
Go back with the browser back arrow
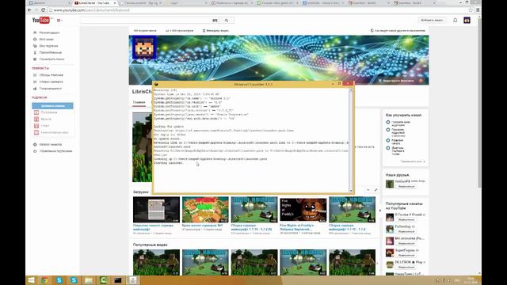tap(30, 10)
